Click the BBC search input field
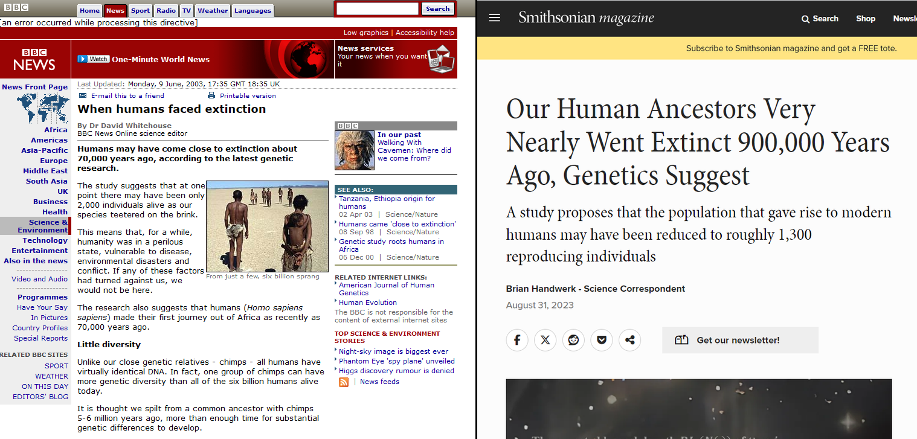Viewport: 917px width, 439px height. (x=377, y=9)
